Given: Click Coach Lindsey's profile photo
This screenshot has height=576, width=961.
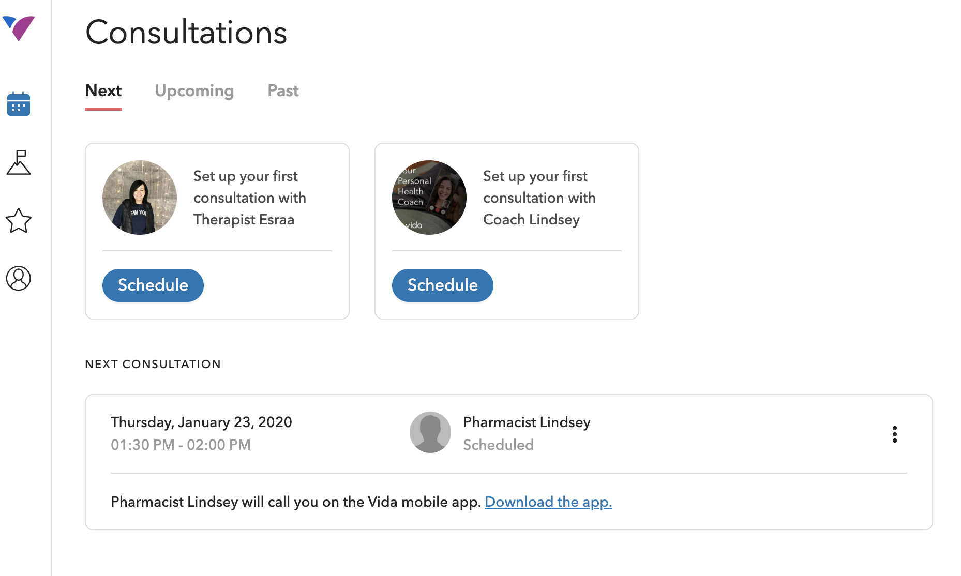Looking at the screenshot, I should click(429, 198).
